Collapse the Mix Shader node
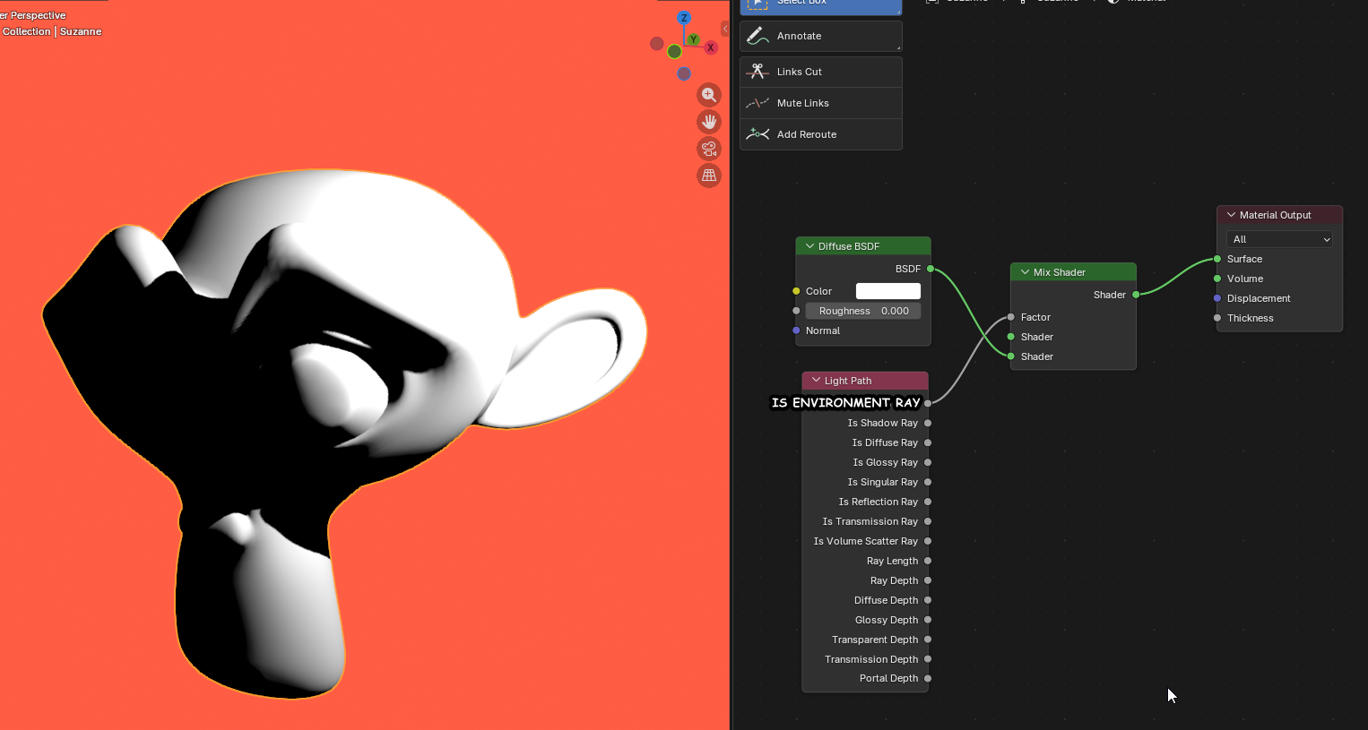The image size is (1368, 730). pos(1025,272)
